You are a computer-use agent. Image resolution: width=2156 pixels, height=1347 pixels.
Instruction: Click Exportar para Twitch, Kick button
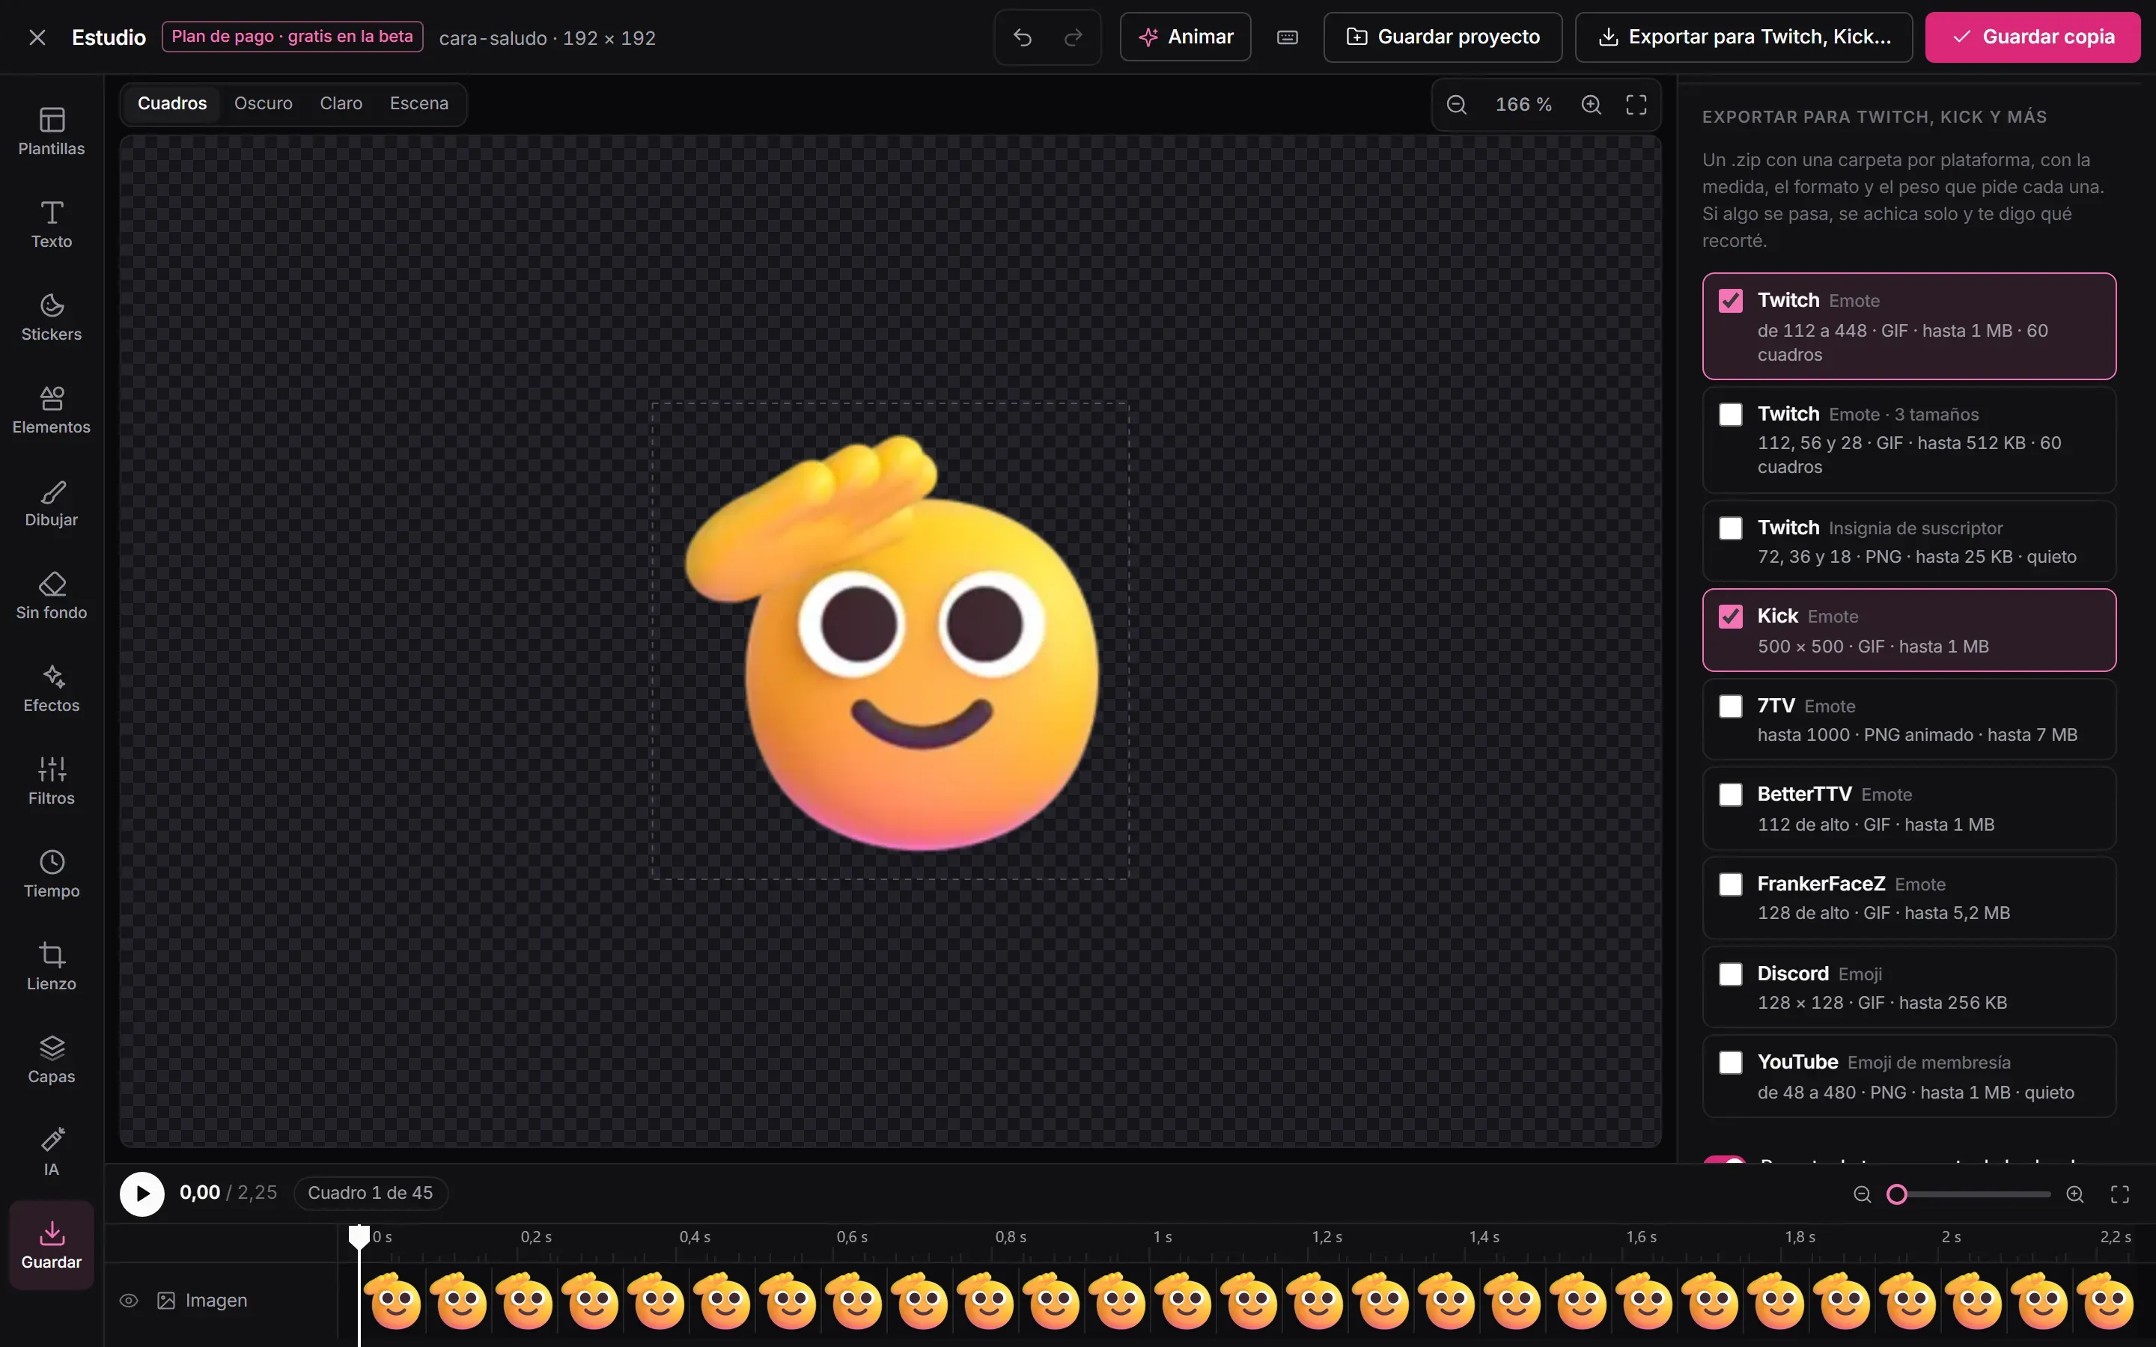pos(1744,37)
